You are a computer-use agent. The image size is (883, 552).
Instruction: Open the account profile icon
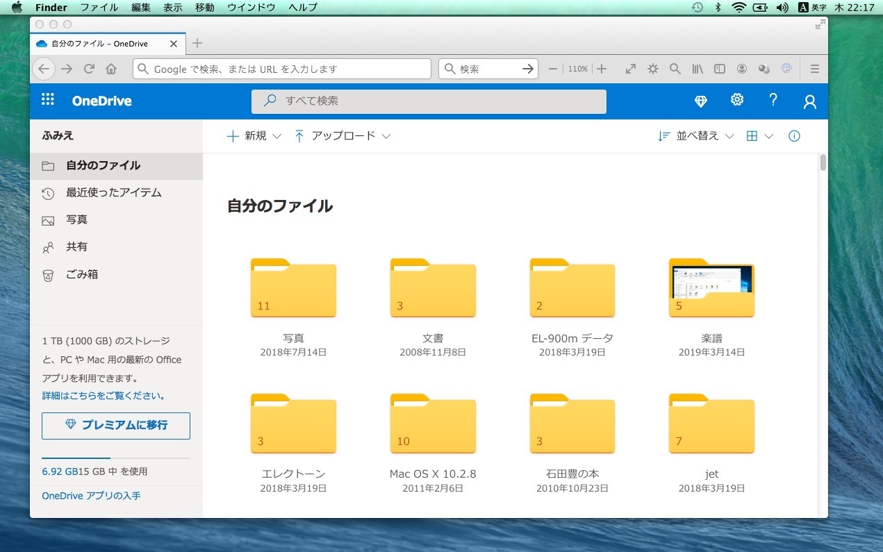click(x=809, y=102)
